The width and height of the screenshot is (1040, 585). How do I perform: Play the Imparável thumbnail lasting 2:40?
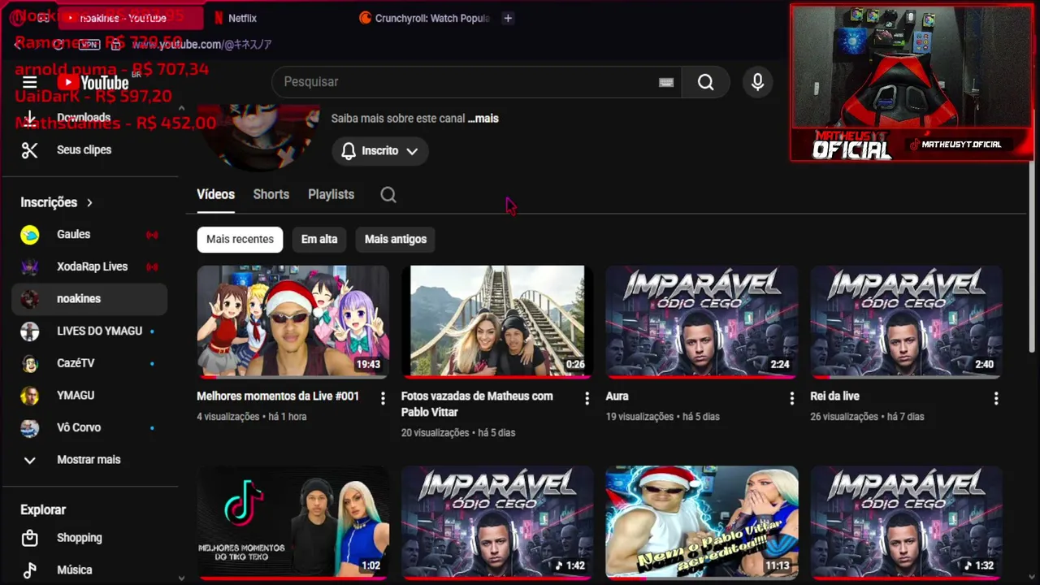point(906,321)
